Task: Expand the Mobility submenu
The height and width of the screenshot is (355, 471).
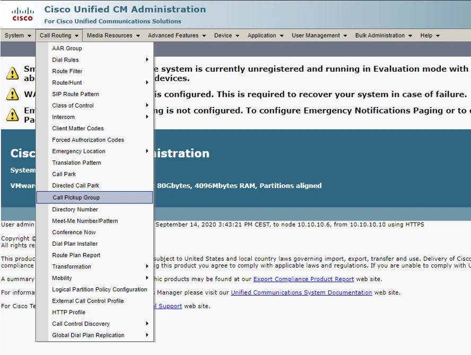Action: [94, 278]
